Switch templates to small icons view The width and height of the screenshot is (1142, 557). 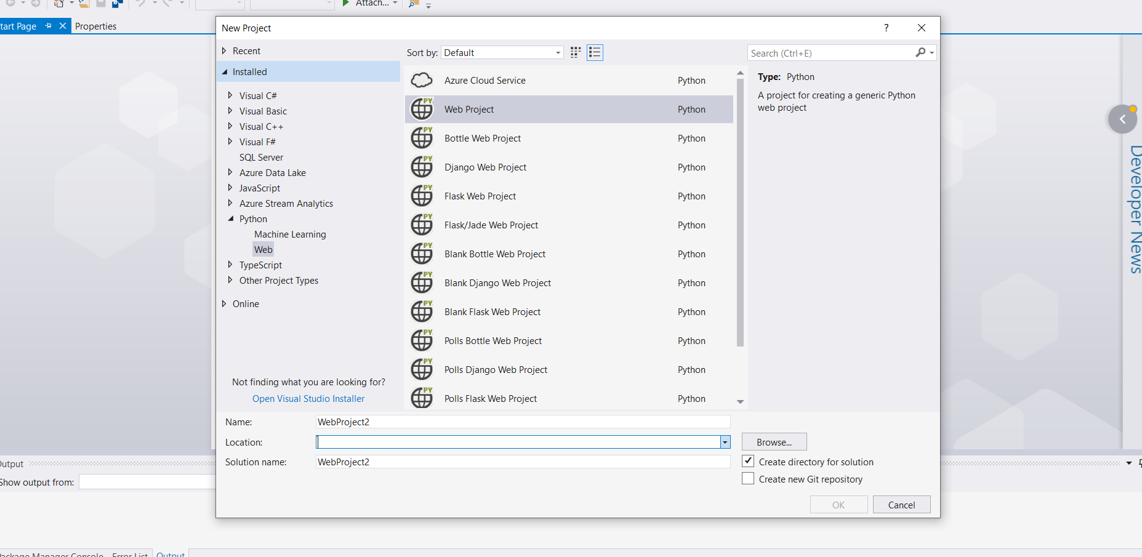[576, 52]
